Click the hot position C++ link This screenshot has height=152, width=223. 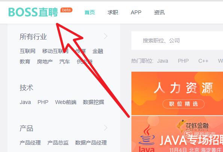click(x=203, y=61)
